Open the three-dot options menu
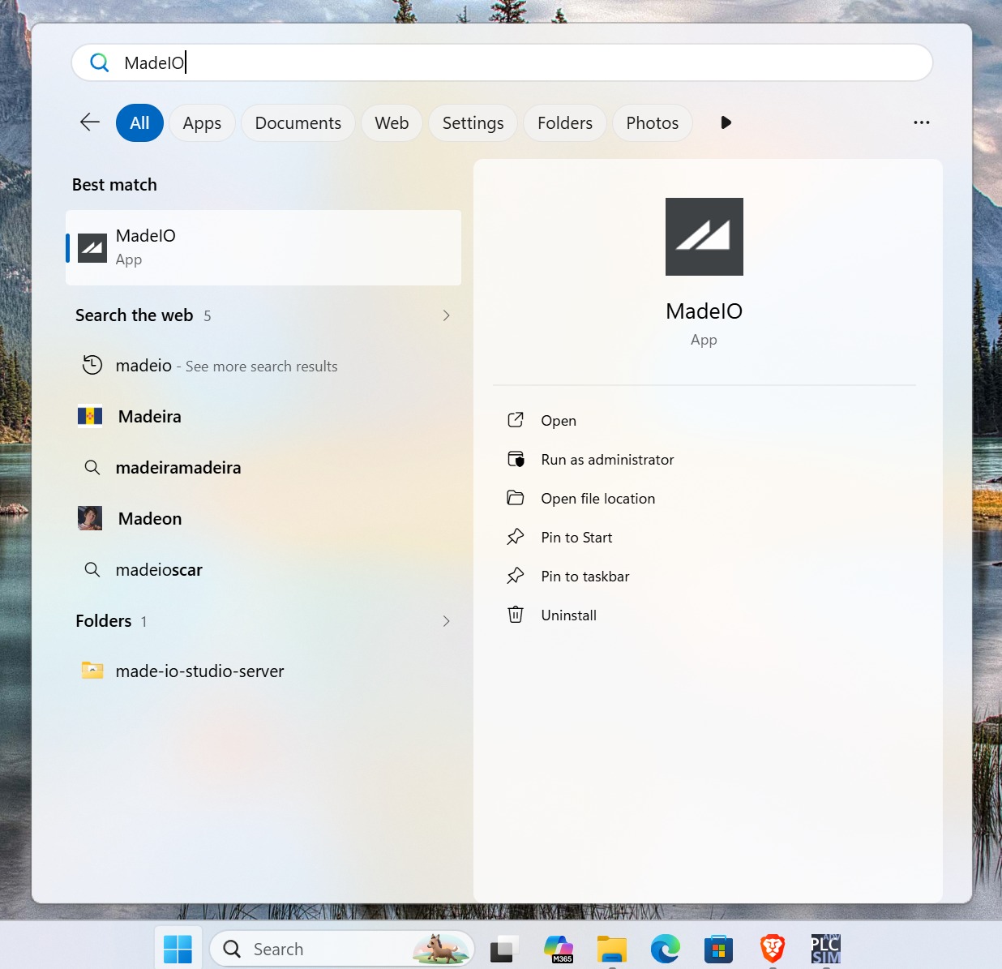This screenshot has width=1002, height=969. (922, 122)
